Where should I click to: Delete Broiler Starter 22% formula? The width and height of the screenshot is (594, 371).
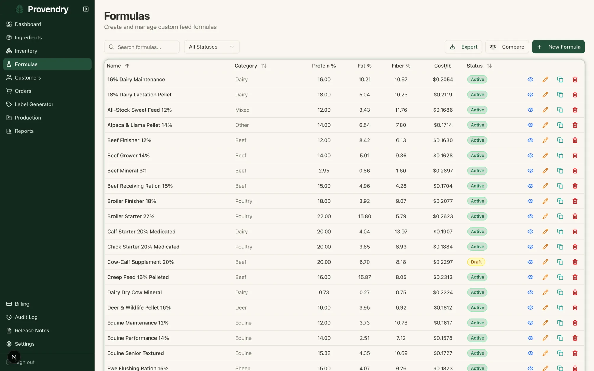point(575,216)
